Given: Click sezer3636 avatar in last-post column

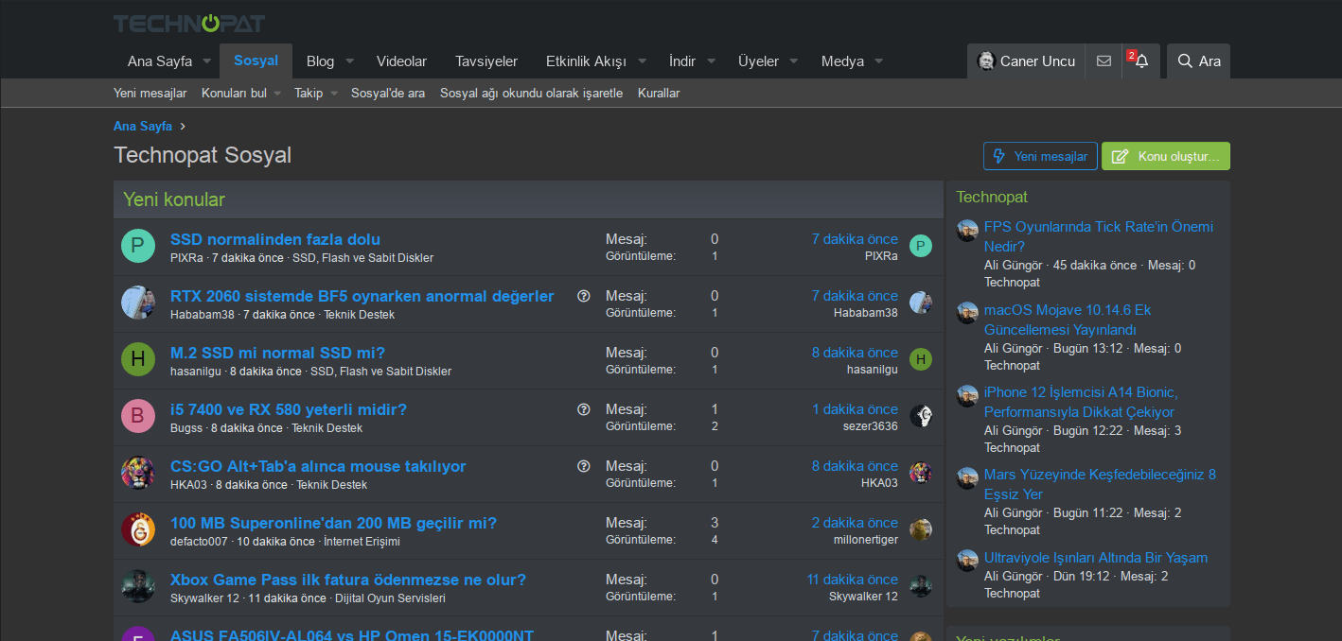Looking at the screenshot, I should [921, 416].
